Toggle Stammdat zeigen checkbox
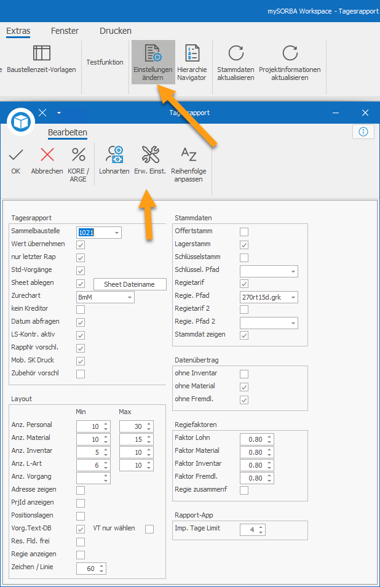 pos(244,335)
